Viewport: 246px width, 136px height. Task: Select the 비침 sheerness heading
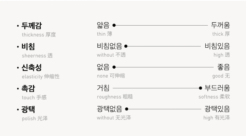(28, 46)
